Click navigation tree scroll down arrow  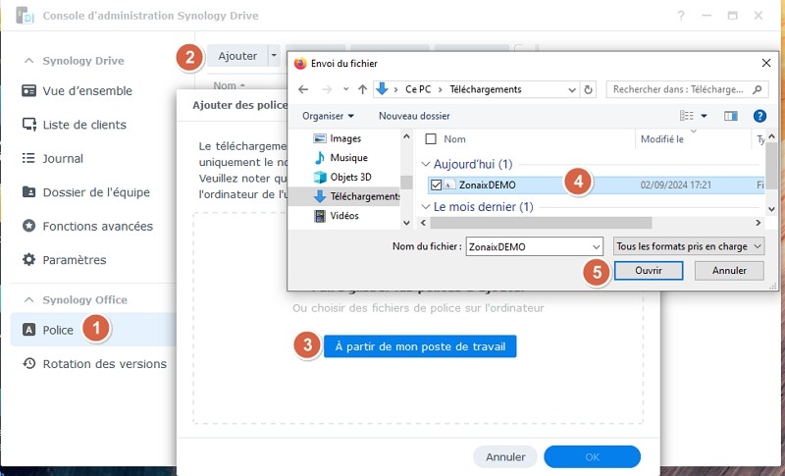(x=406, y=223)
